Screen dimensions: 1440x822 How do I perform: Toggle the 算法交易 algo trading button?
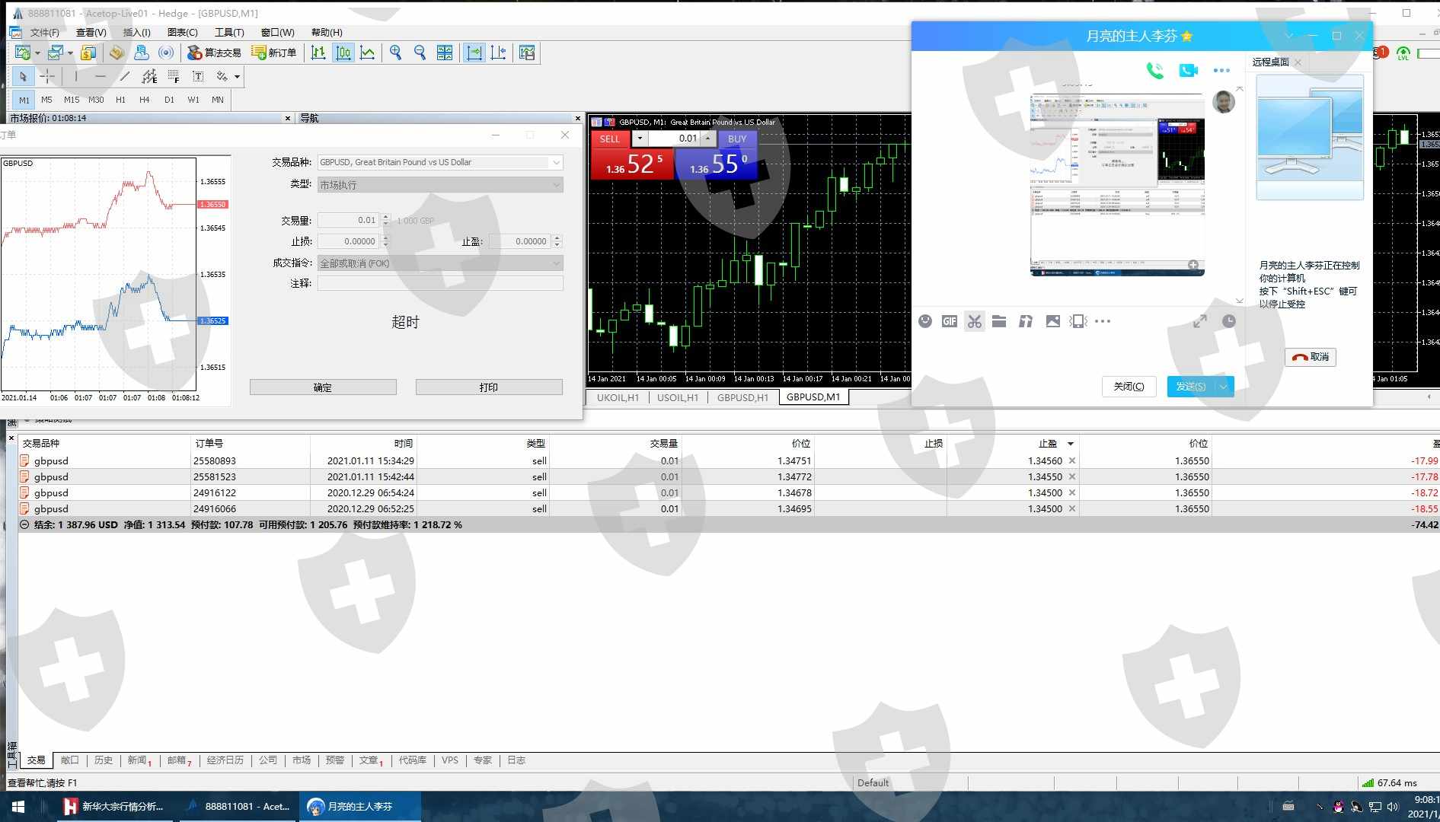click(214, 53)
